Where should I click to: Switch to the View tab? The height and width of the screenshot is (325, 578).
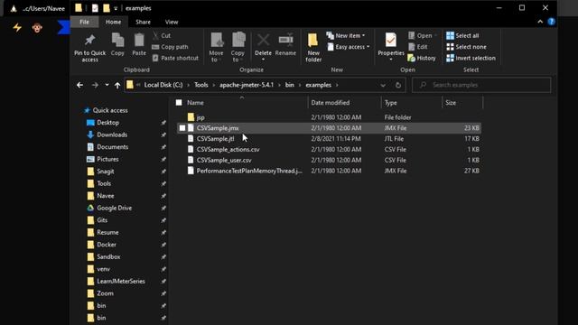tap(172, 22)
